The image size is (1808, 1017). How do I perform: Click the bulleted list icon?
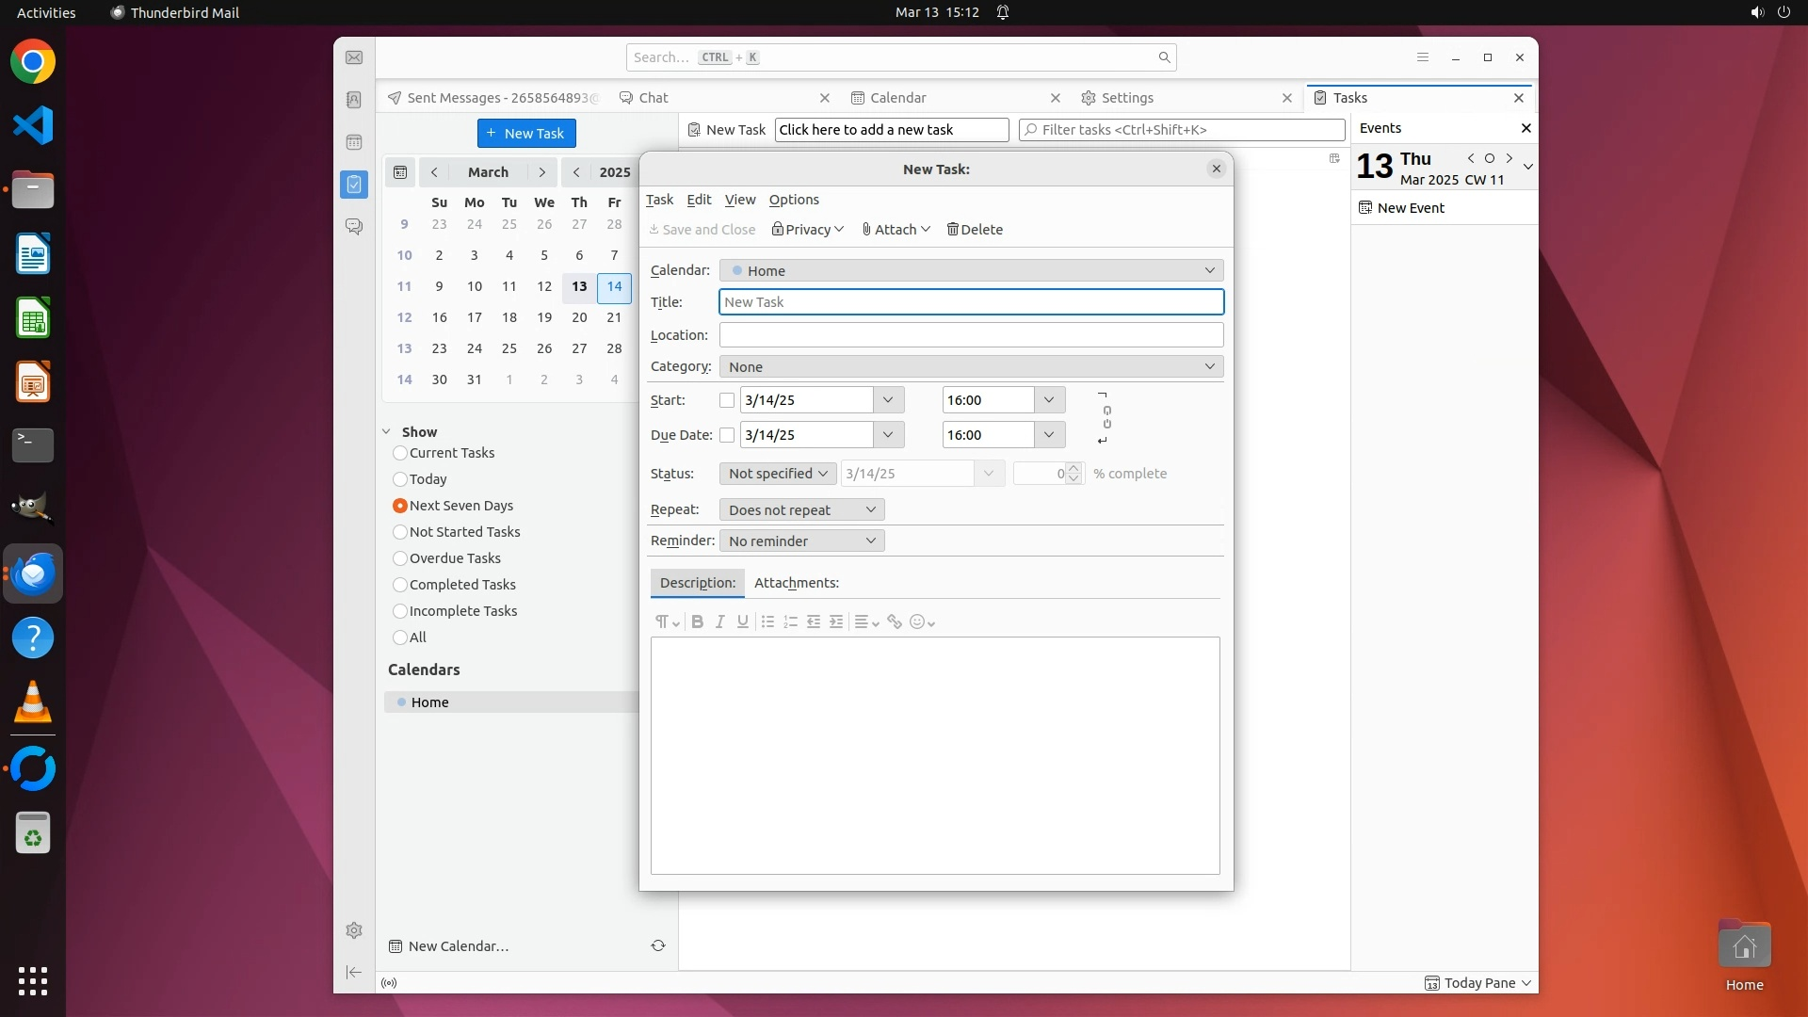click(x=767, y=621)
